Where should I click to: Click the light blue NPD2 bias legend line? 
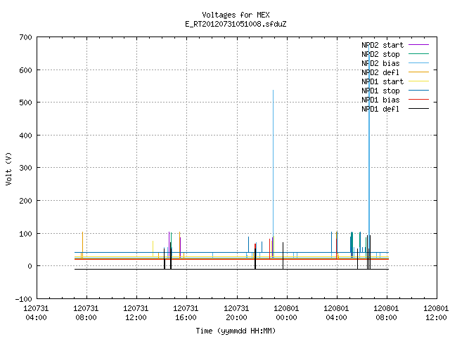419,63
